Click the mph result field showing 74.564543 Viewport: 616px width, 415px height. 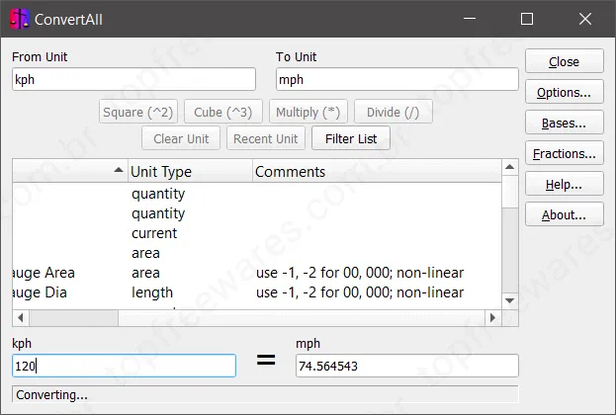(407, 366)
